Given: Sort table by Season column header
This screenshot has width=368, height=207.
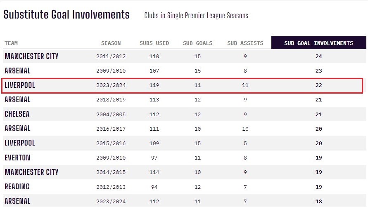Looking at the screenshot, I should (111, 43).
